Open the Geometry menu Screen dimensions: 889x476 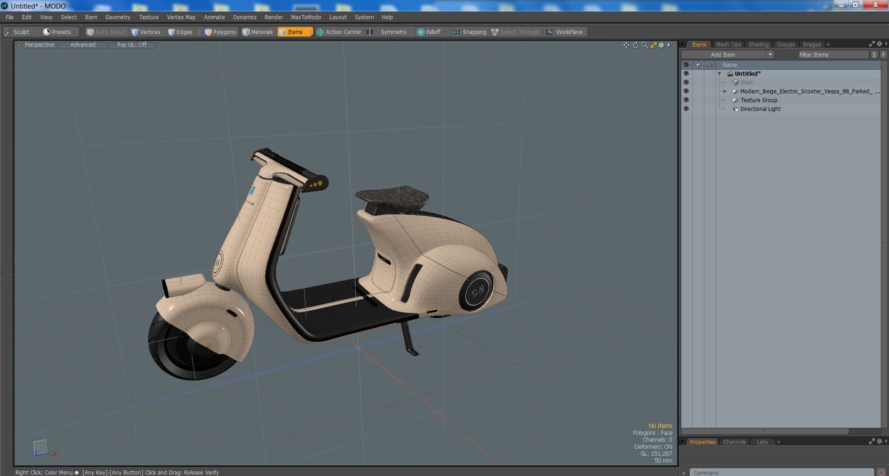tap(118, 17)
